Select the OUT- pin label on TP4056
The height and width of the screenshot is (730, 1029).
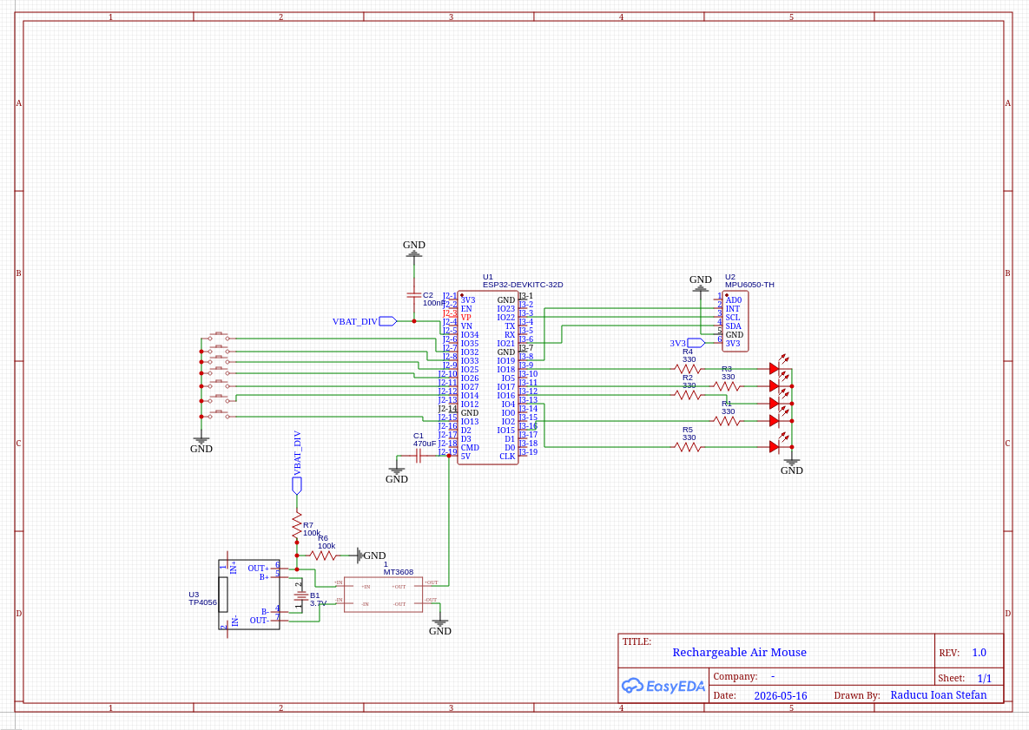point(259,621)
